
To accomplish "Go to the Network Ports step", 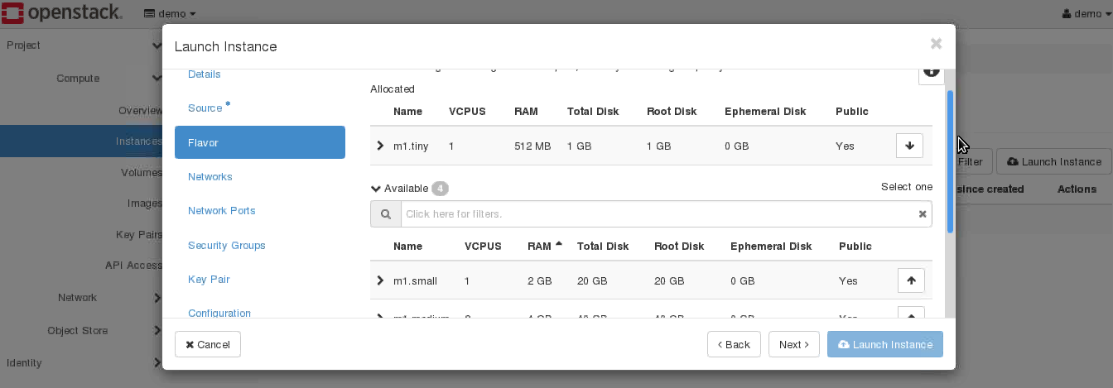I will pyautogui.click(x=222, y=211).
